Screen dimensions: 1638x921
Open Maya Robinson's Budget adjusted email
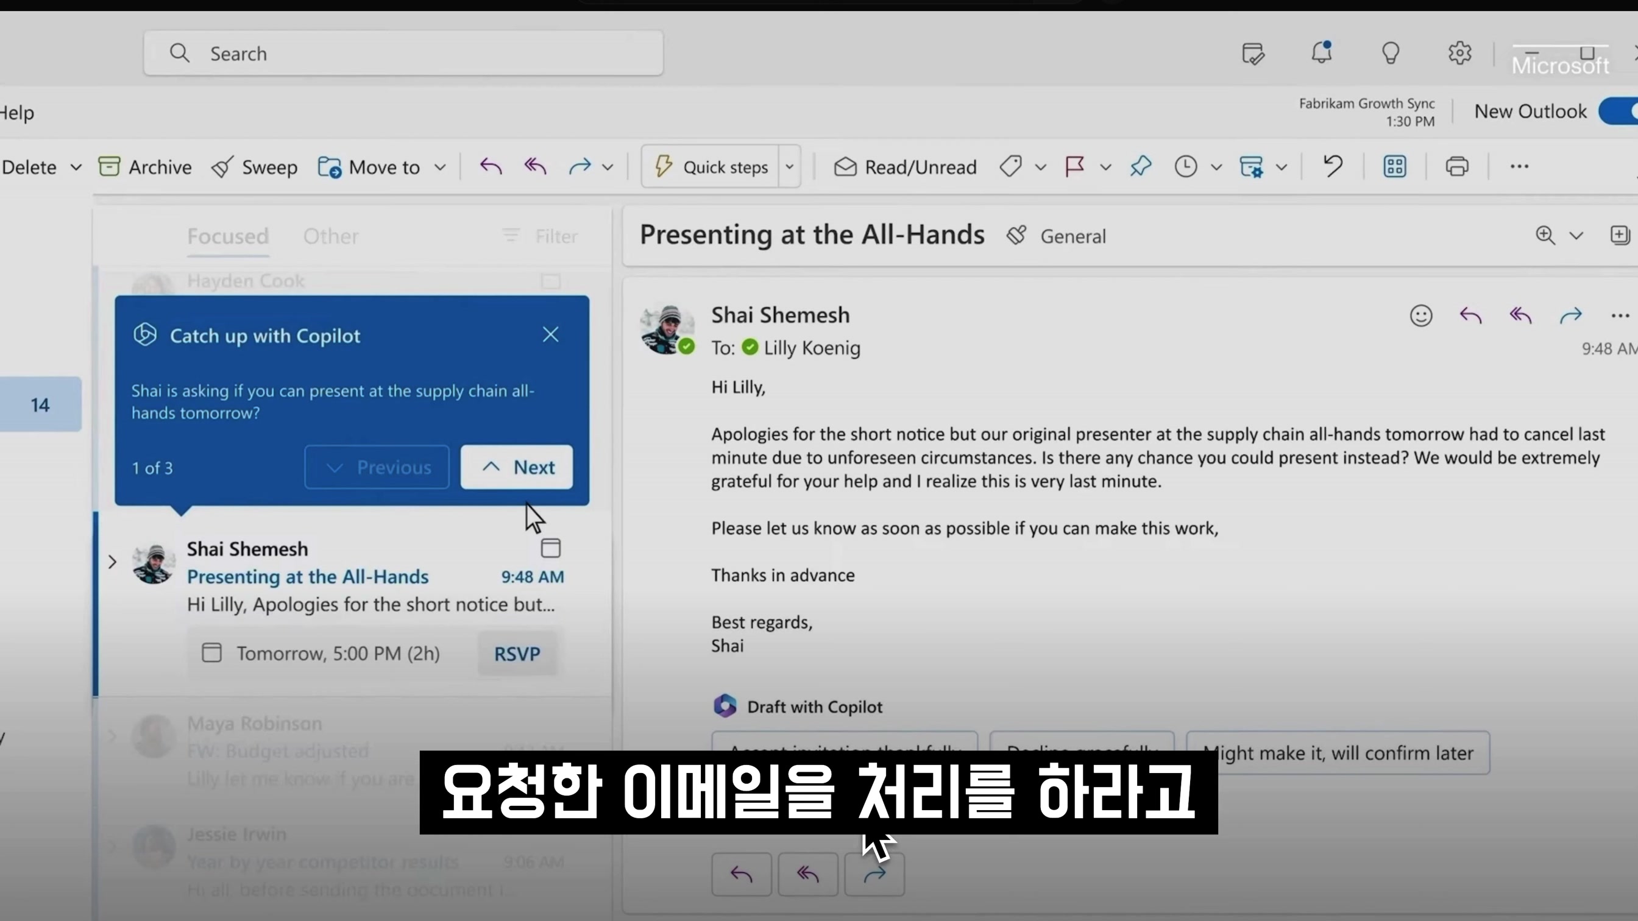click(x=353, y=750)
